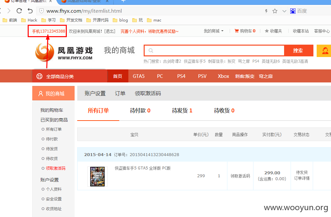
Task: Click the orange 搜索 button
Action: coord(298,51)
